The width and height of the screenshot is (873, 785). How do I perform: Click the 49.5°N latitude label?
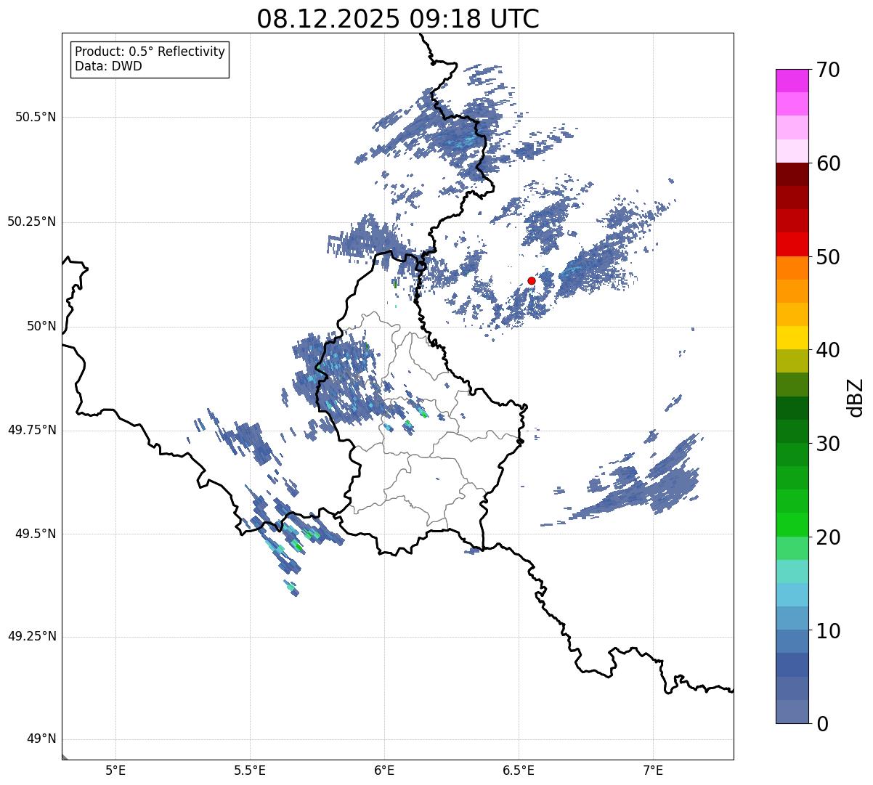click(36, 534)
